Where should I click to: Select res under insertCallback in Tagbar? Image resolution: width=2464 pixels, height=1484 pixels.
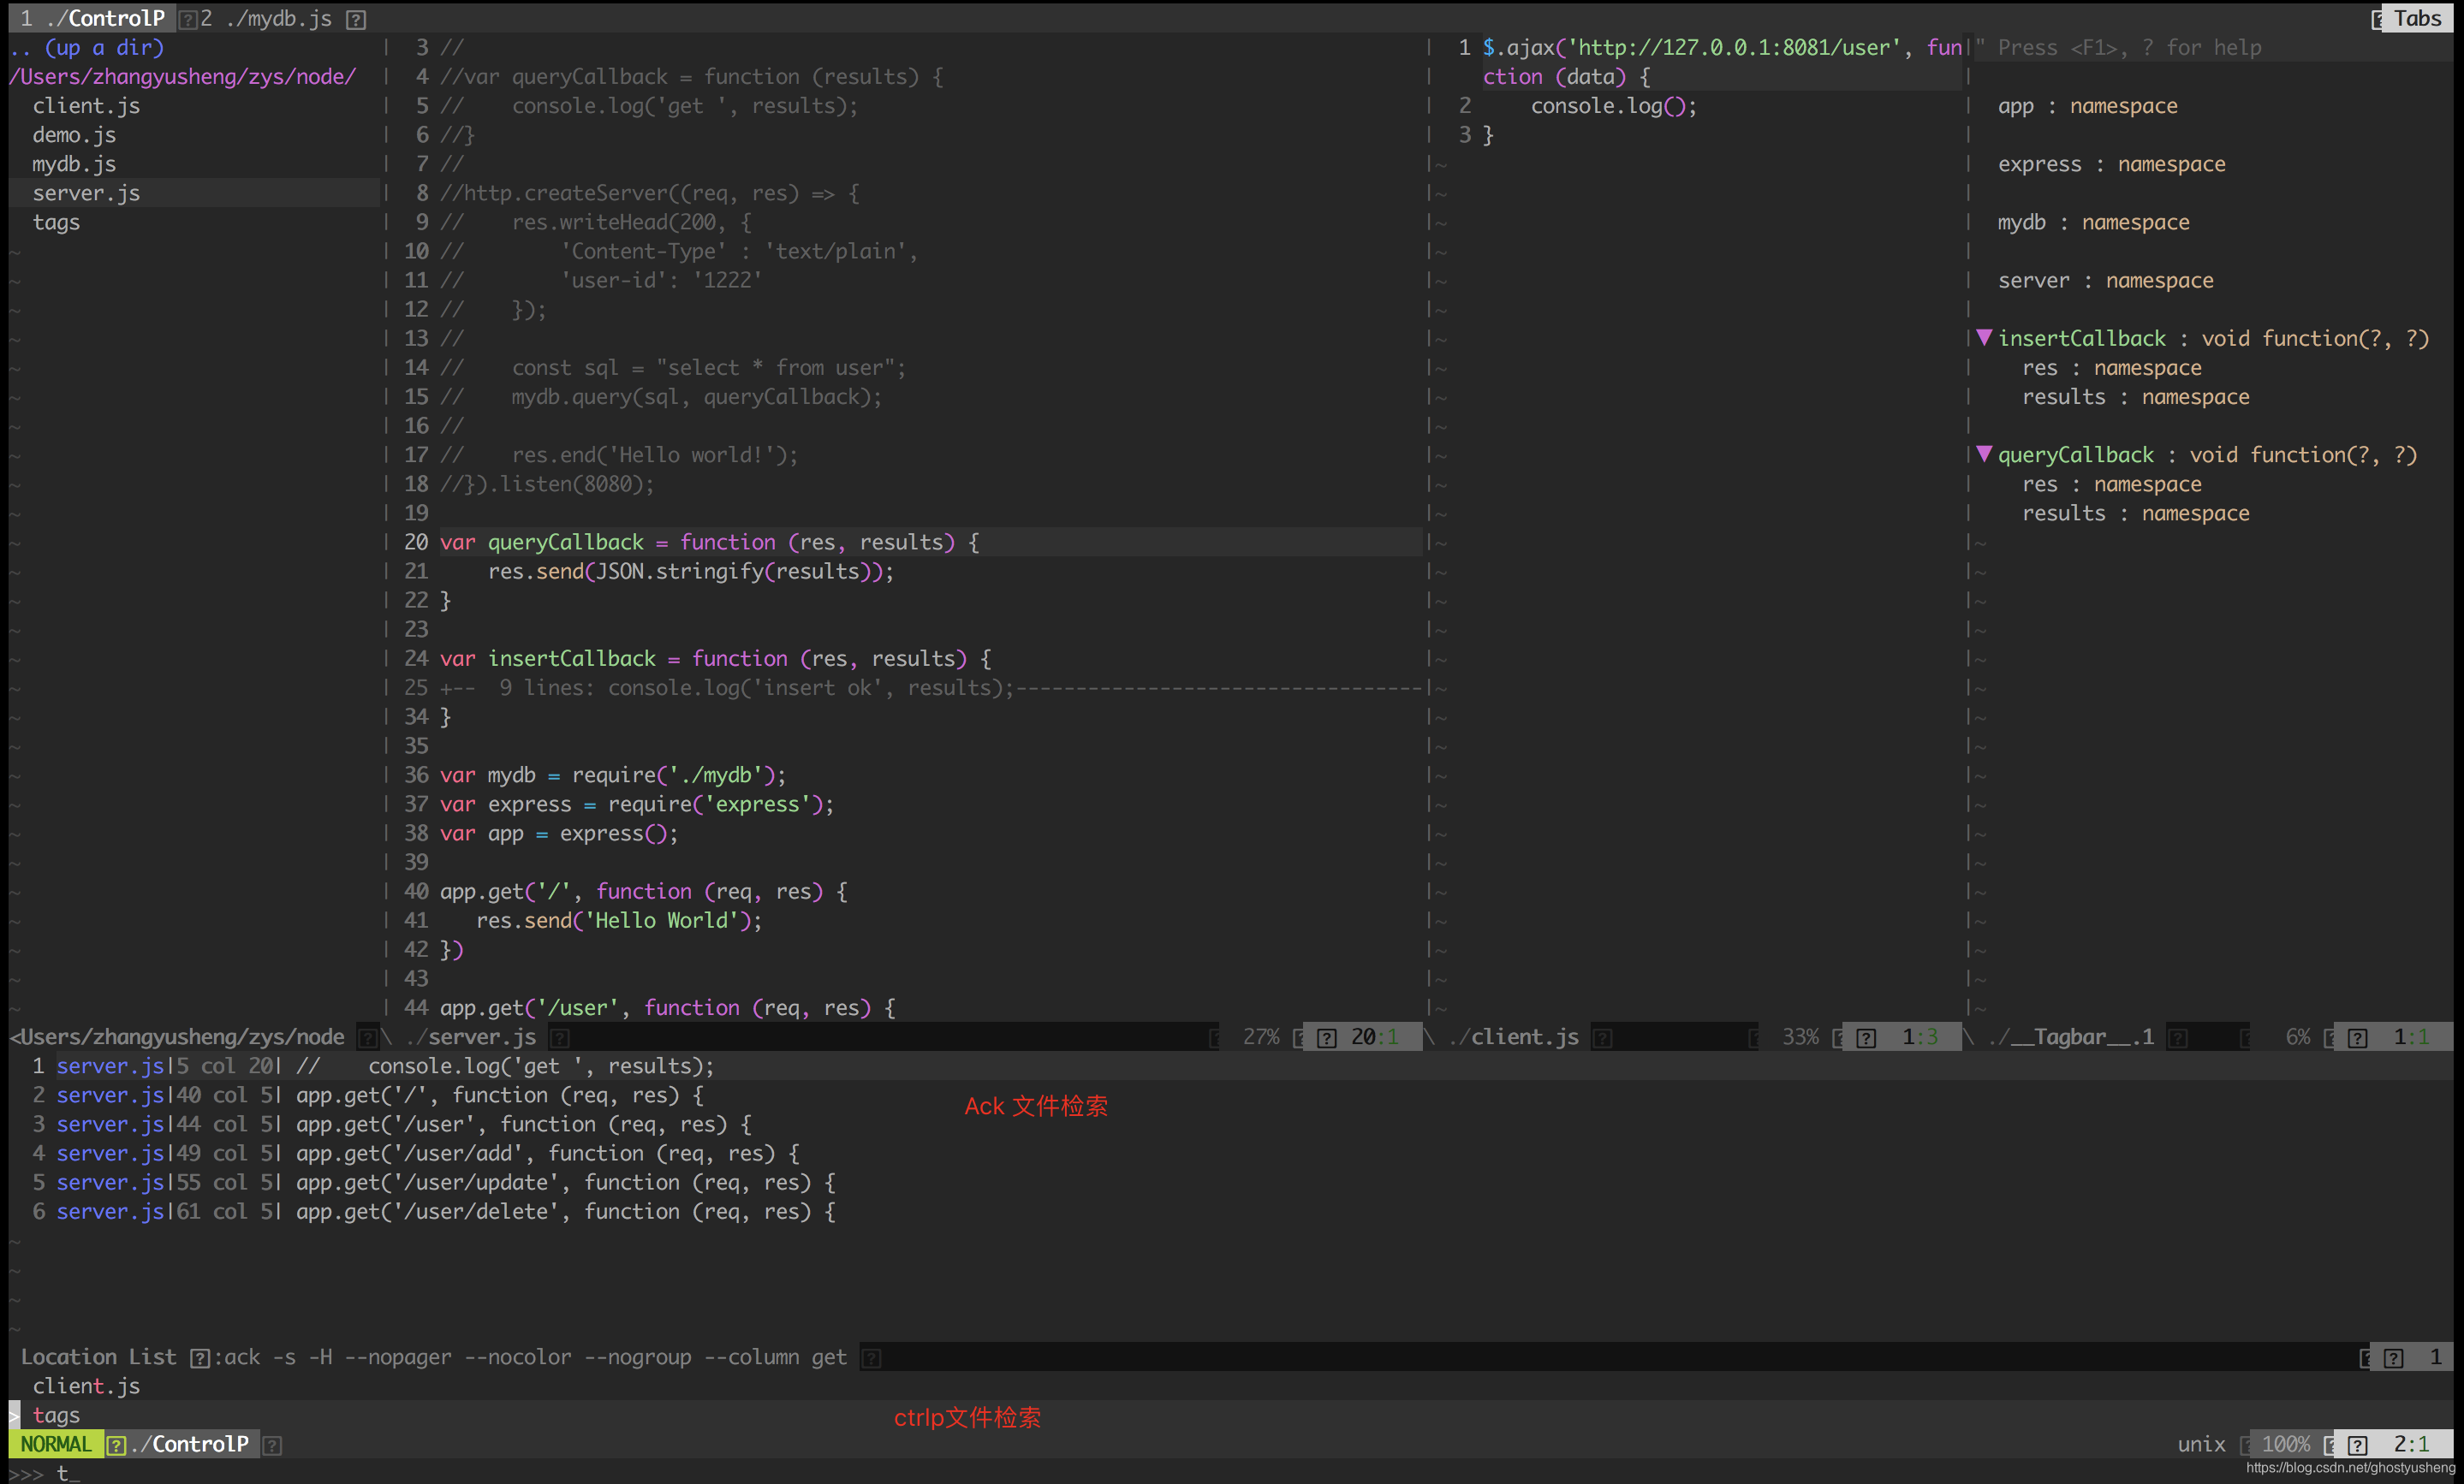(x=2111, y=367)
